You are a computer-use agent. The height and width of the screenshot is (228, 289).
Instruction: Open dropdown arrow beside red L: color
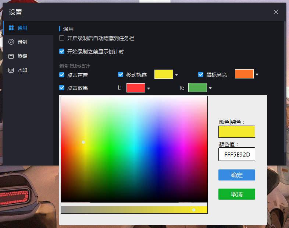tap(149, 88)
